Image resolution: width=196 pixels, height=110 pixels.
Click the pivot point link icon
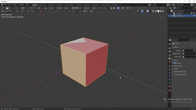(81, 11)
